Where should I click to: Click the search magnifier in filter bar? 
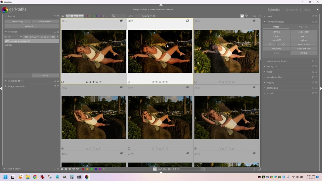point(113,16)
